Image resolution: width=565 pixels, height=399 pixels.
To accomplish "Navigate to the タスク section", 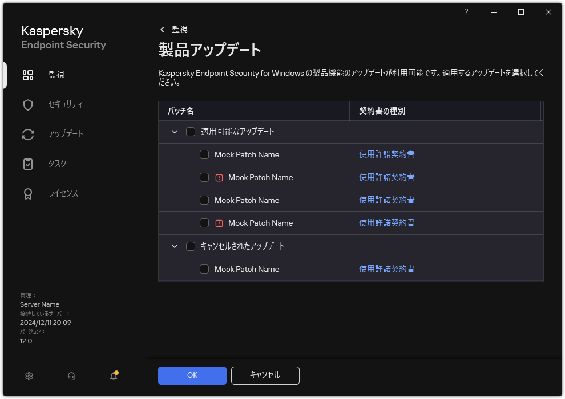I will click(x=28, y=164).
